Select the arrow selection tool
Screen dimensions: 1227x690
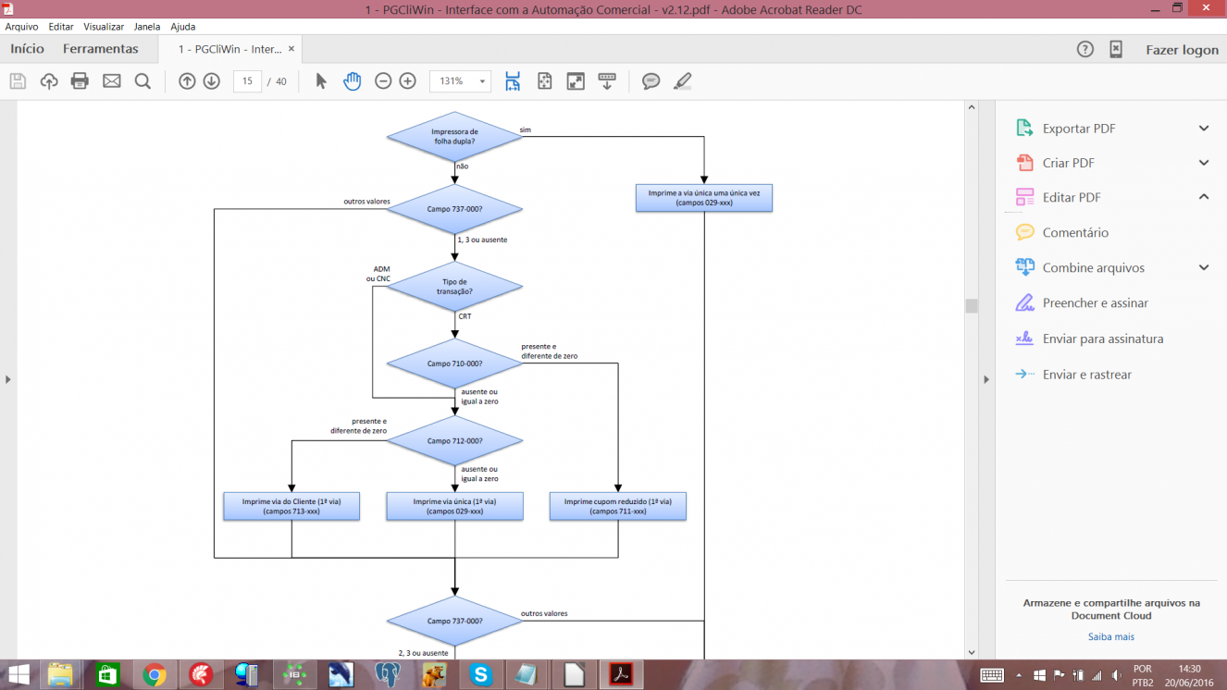click(321, 81)
